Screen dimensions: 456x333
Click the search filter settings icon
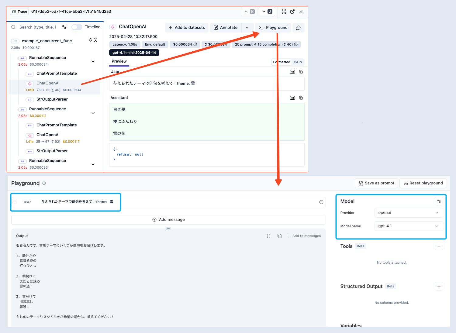tap(64, 27)
